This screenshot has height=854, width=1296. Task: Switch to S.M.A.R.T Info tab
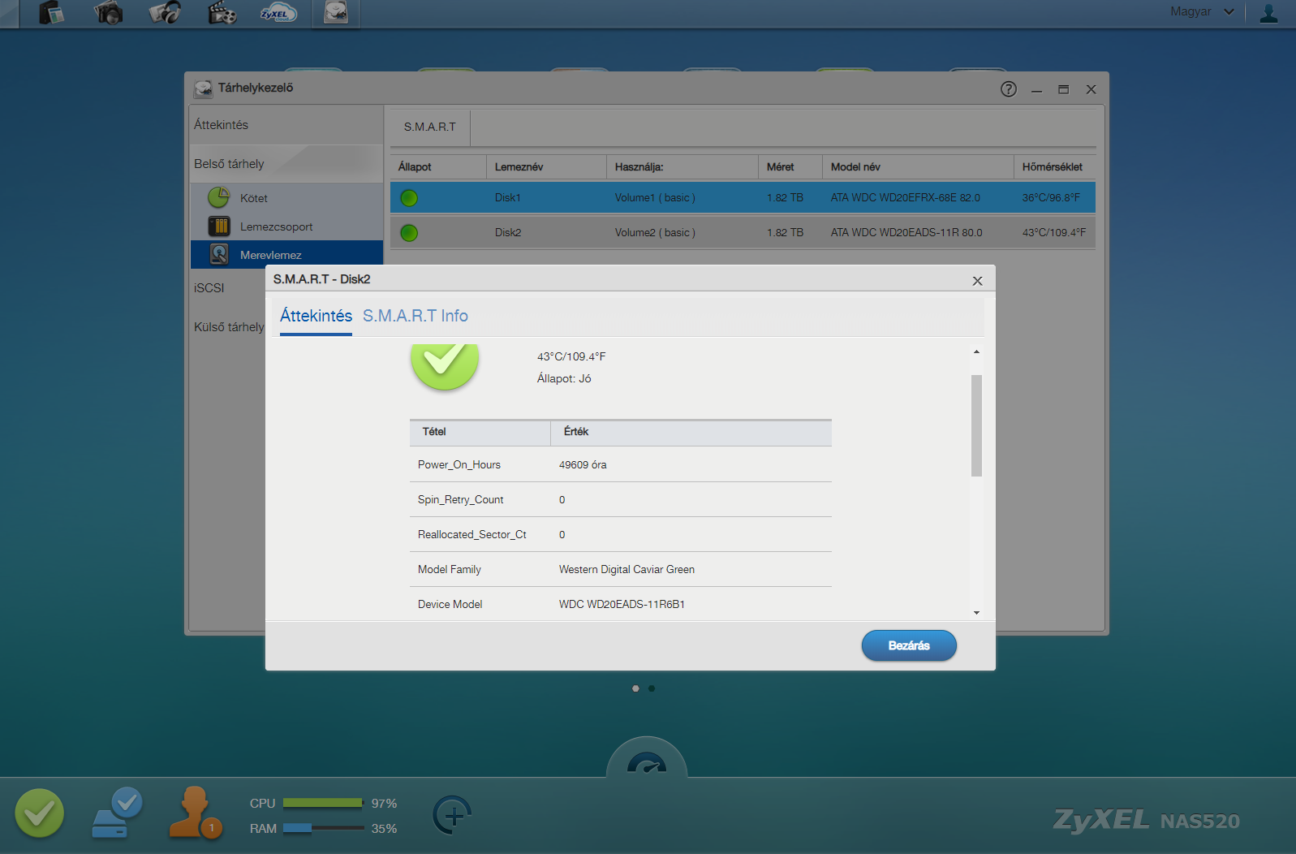pos(415,316)
